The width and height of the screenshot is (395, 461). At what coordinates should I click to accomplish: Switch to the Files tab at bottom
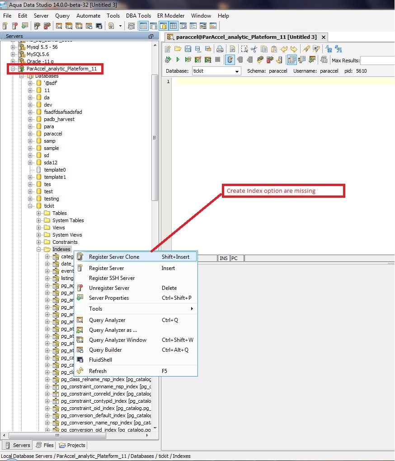[45, 445]
